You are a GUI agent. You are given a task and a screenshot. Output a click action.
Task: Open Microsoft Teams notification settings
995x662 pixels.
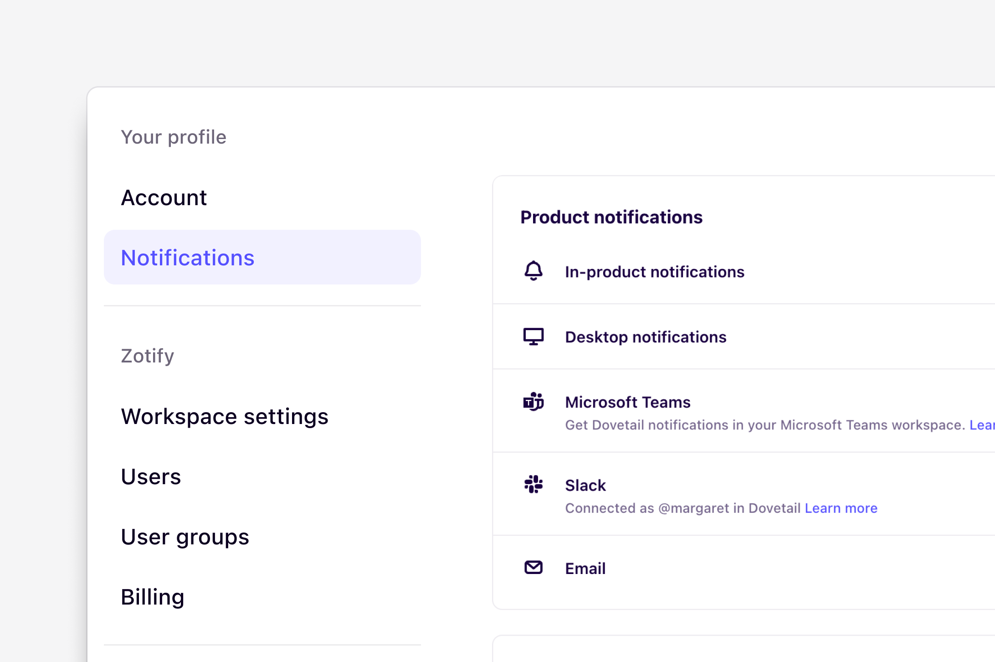pyautogui.click(x=628, y=402)
